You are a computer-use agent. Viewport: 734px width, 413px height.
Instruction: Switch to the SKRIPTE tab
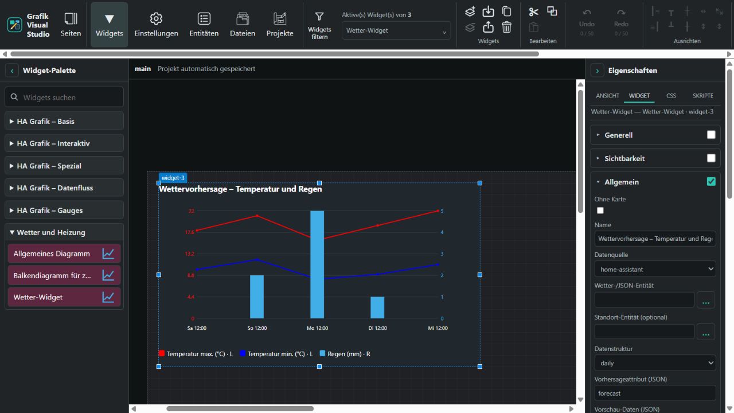tap(703, 96)
